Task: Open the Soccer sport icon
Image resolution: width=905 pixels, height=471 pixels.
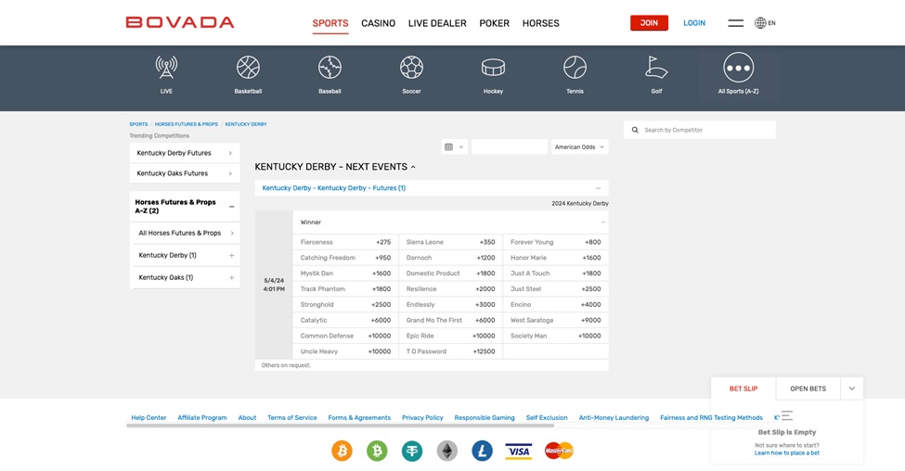Action: click(x=411, y=68)
